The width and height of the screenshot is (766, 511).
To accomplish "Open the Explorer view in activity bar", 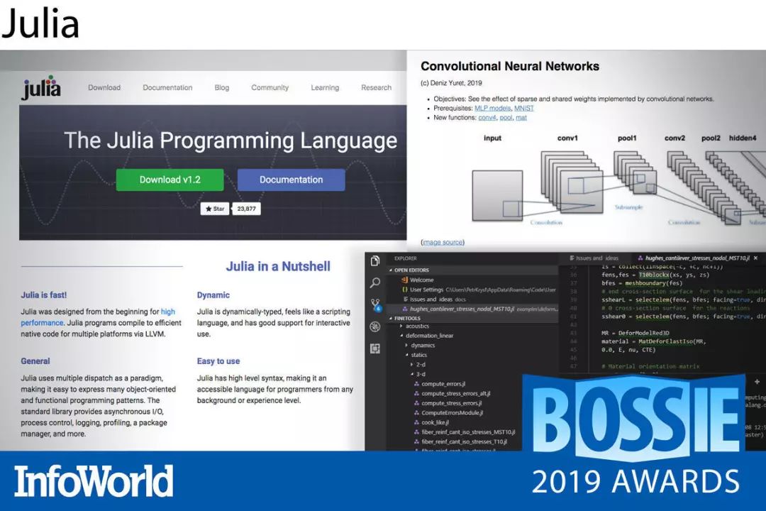I will pyautogui.click(x=375, y=260).
